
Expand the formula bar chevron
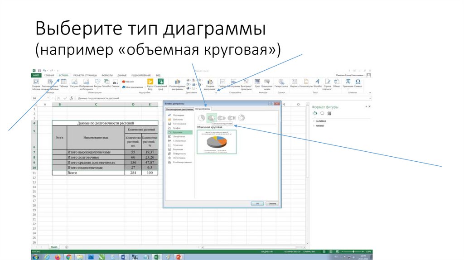point(370,98)
